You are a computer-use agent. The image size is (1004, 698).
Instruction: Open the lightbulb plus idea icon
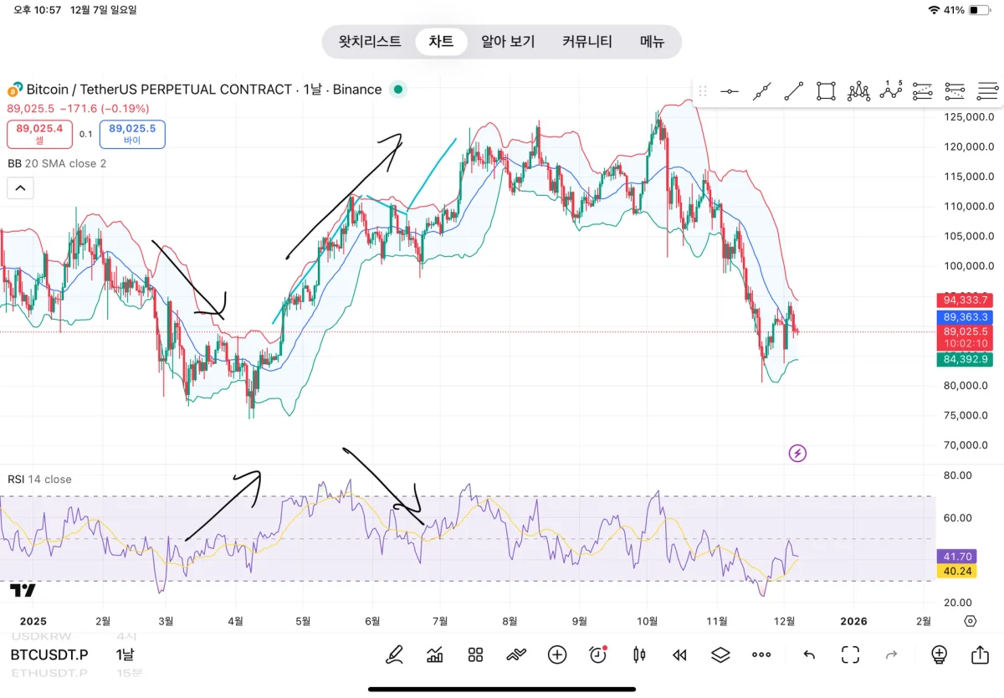(939, 654)
